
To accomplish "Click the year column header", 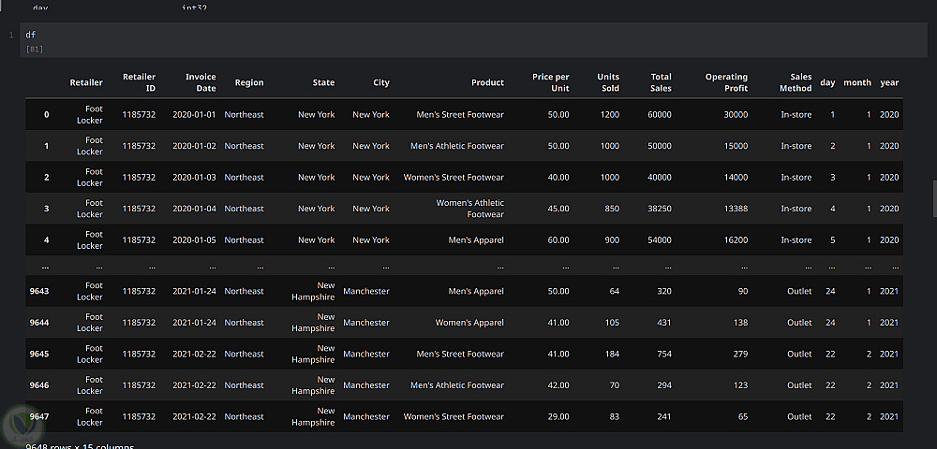I will (889, 82).
